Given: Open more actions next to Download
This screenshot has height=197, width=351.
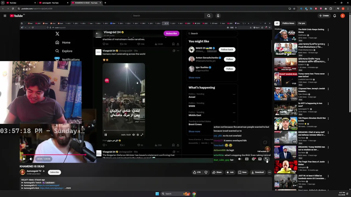Looking at the screenshot, I should (x=270, y=172).
